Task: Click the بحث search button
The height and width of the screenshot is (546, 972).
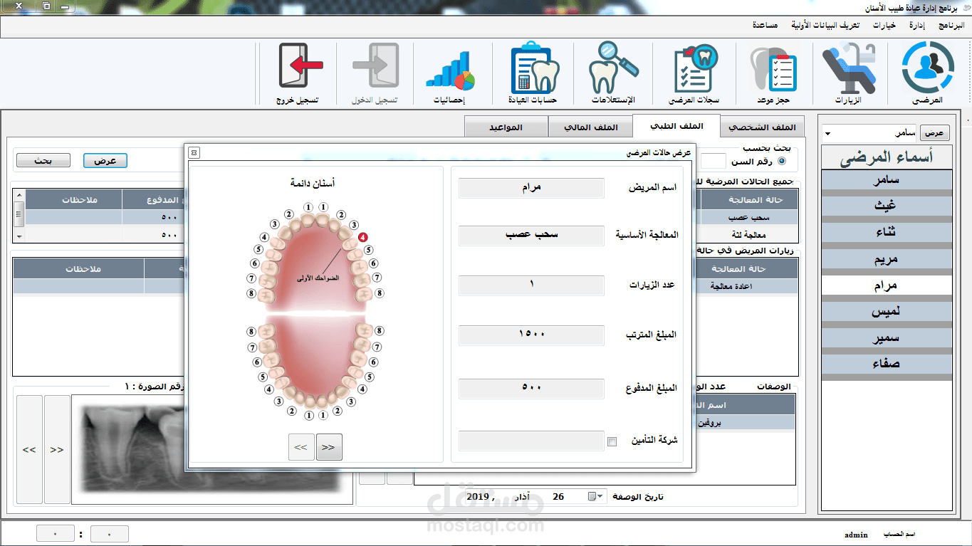Action: (43, 161)
